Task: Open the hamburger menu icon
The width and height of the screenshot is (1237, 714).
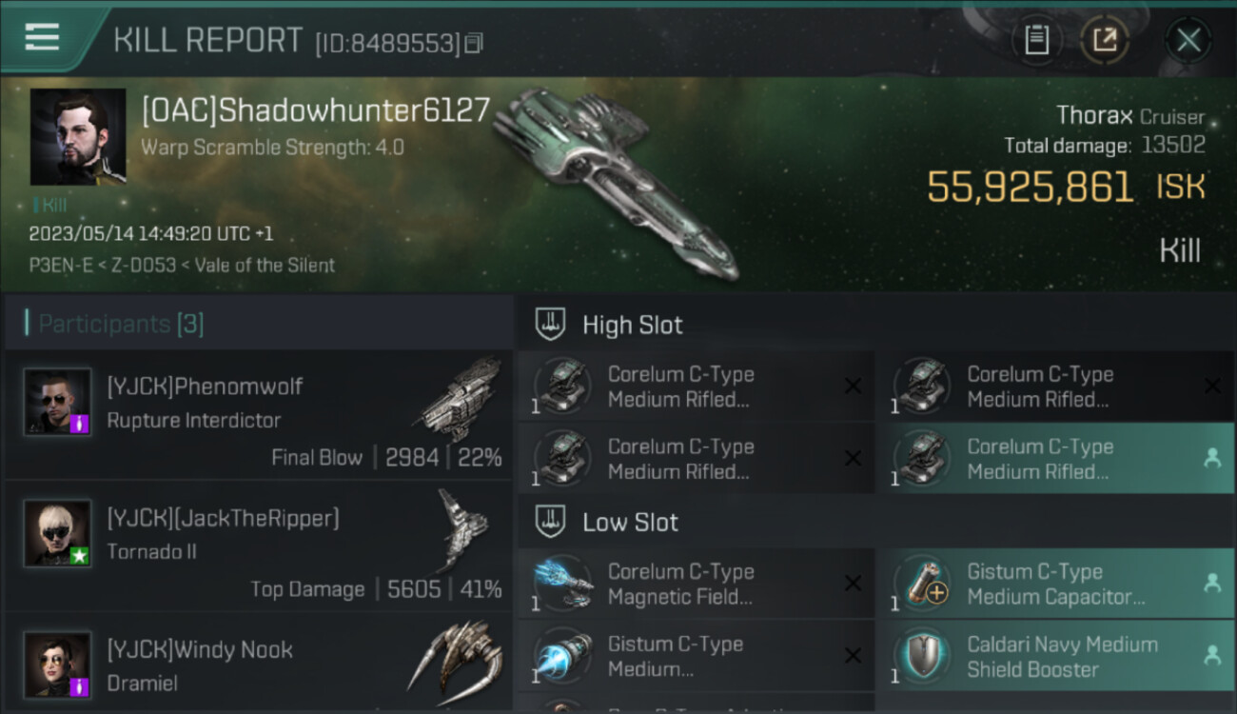Action: (x=42, y=38)
